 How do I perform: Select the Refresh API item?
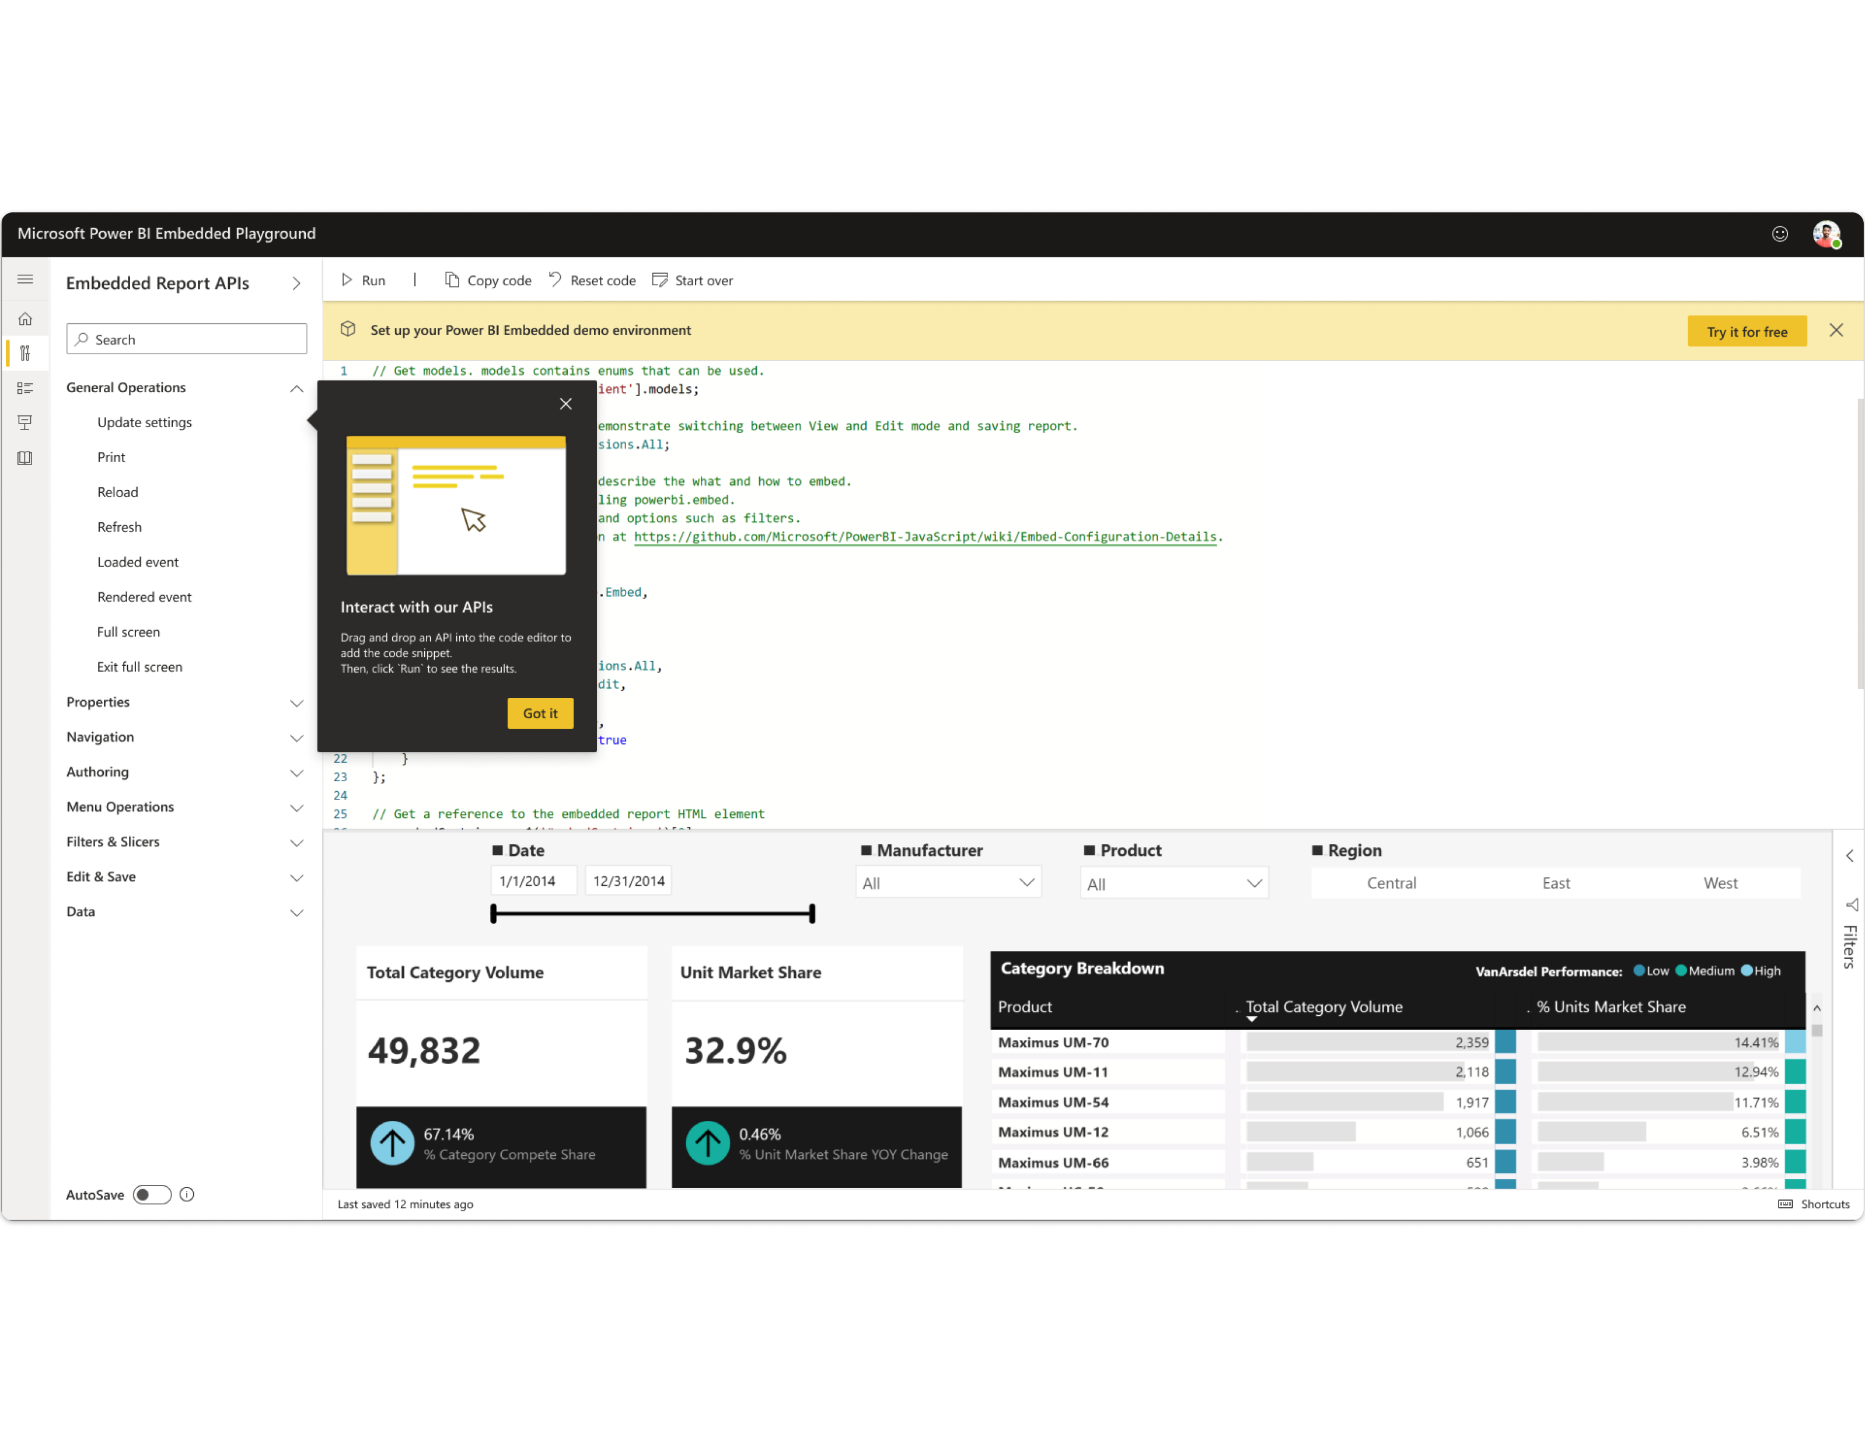click(x=118, y=527)
